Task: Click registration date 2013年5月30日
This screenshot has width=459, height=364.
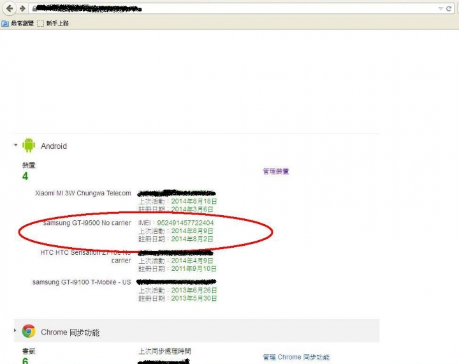Action: [x=194, y=298]
